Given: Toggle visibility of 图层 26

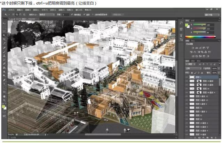Looking at the screenshot, I should 187,89.
